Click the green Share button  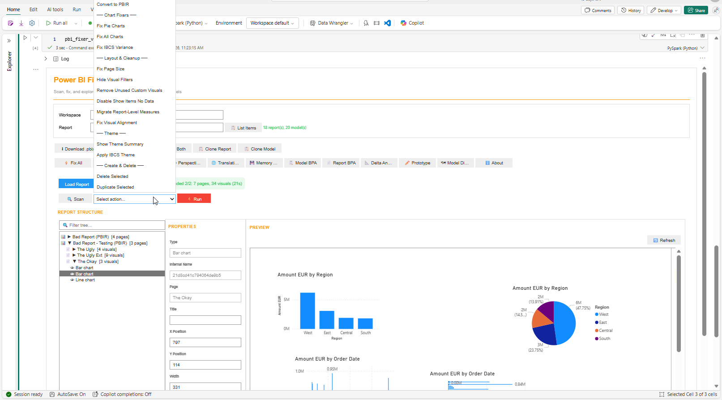tap(696, 10)
